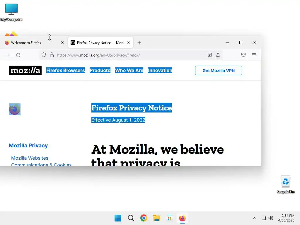Screen dimensions: 300x225
Task: Open the tracking protection shield icon
Action: click(x=44, y=55)
